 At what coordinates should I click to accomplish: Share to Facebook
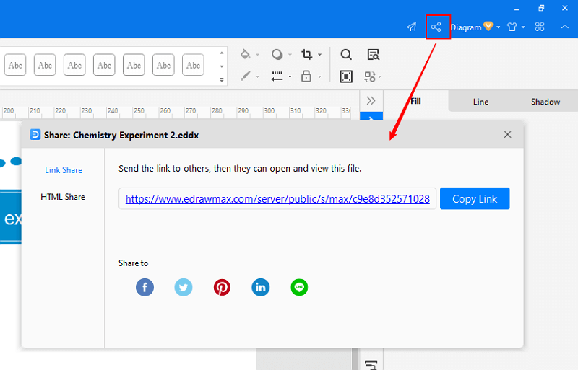pyautogui.click(x=145, y=287)
